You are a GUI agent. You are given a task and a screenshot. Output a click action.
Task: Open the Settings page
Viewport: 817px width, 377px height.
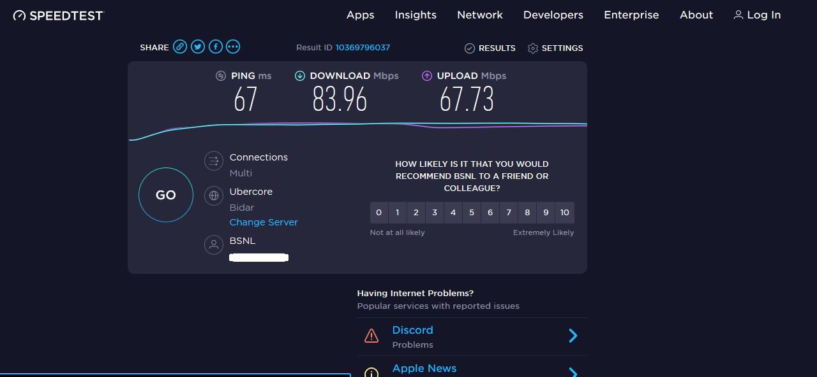[x=555, y=48]
